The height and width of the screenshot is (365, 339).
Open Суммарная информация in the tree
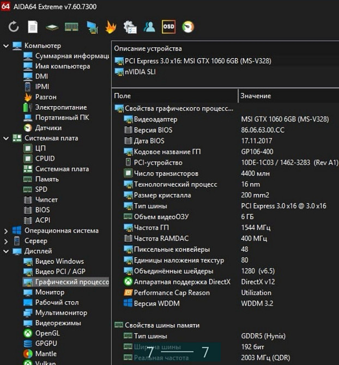pyautogui.click(x=66, y=56)
